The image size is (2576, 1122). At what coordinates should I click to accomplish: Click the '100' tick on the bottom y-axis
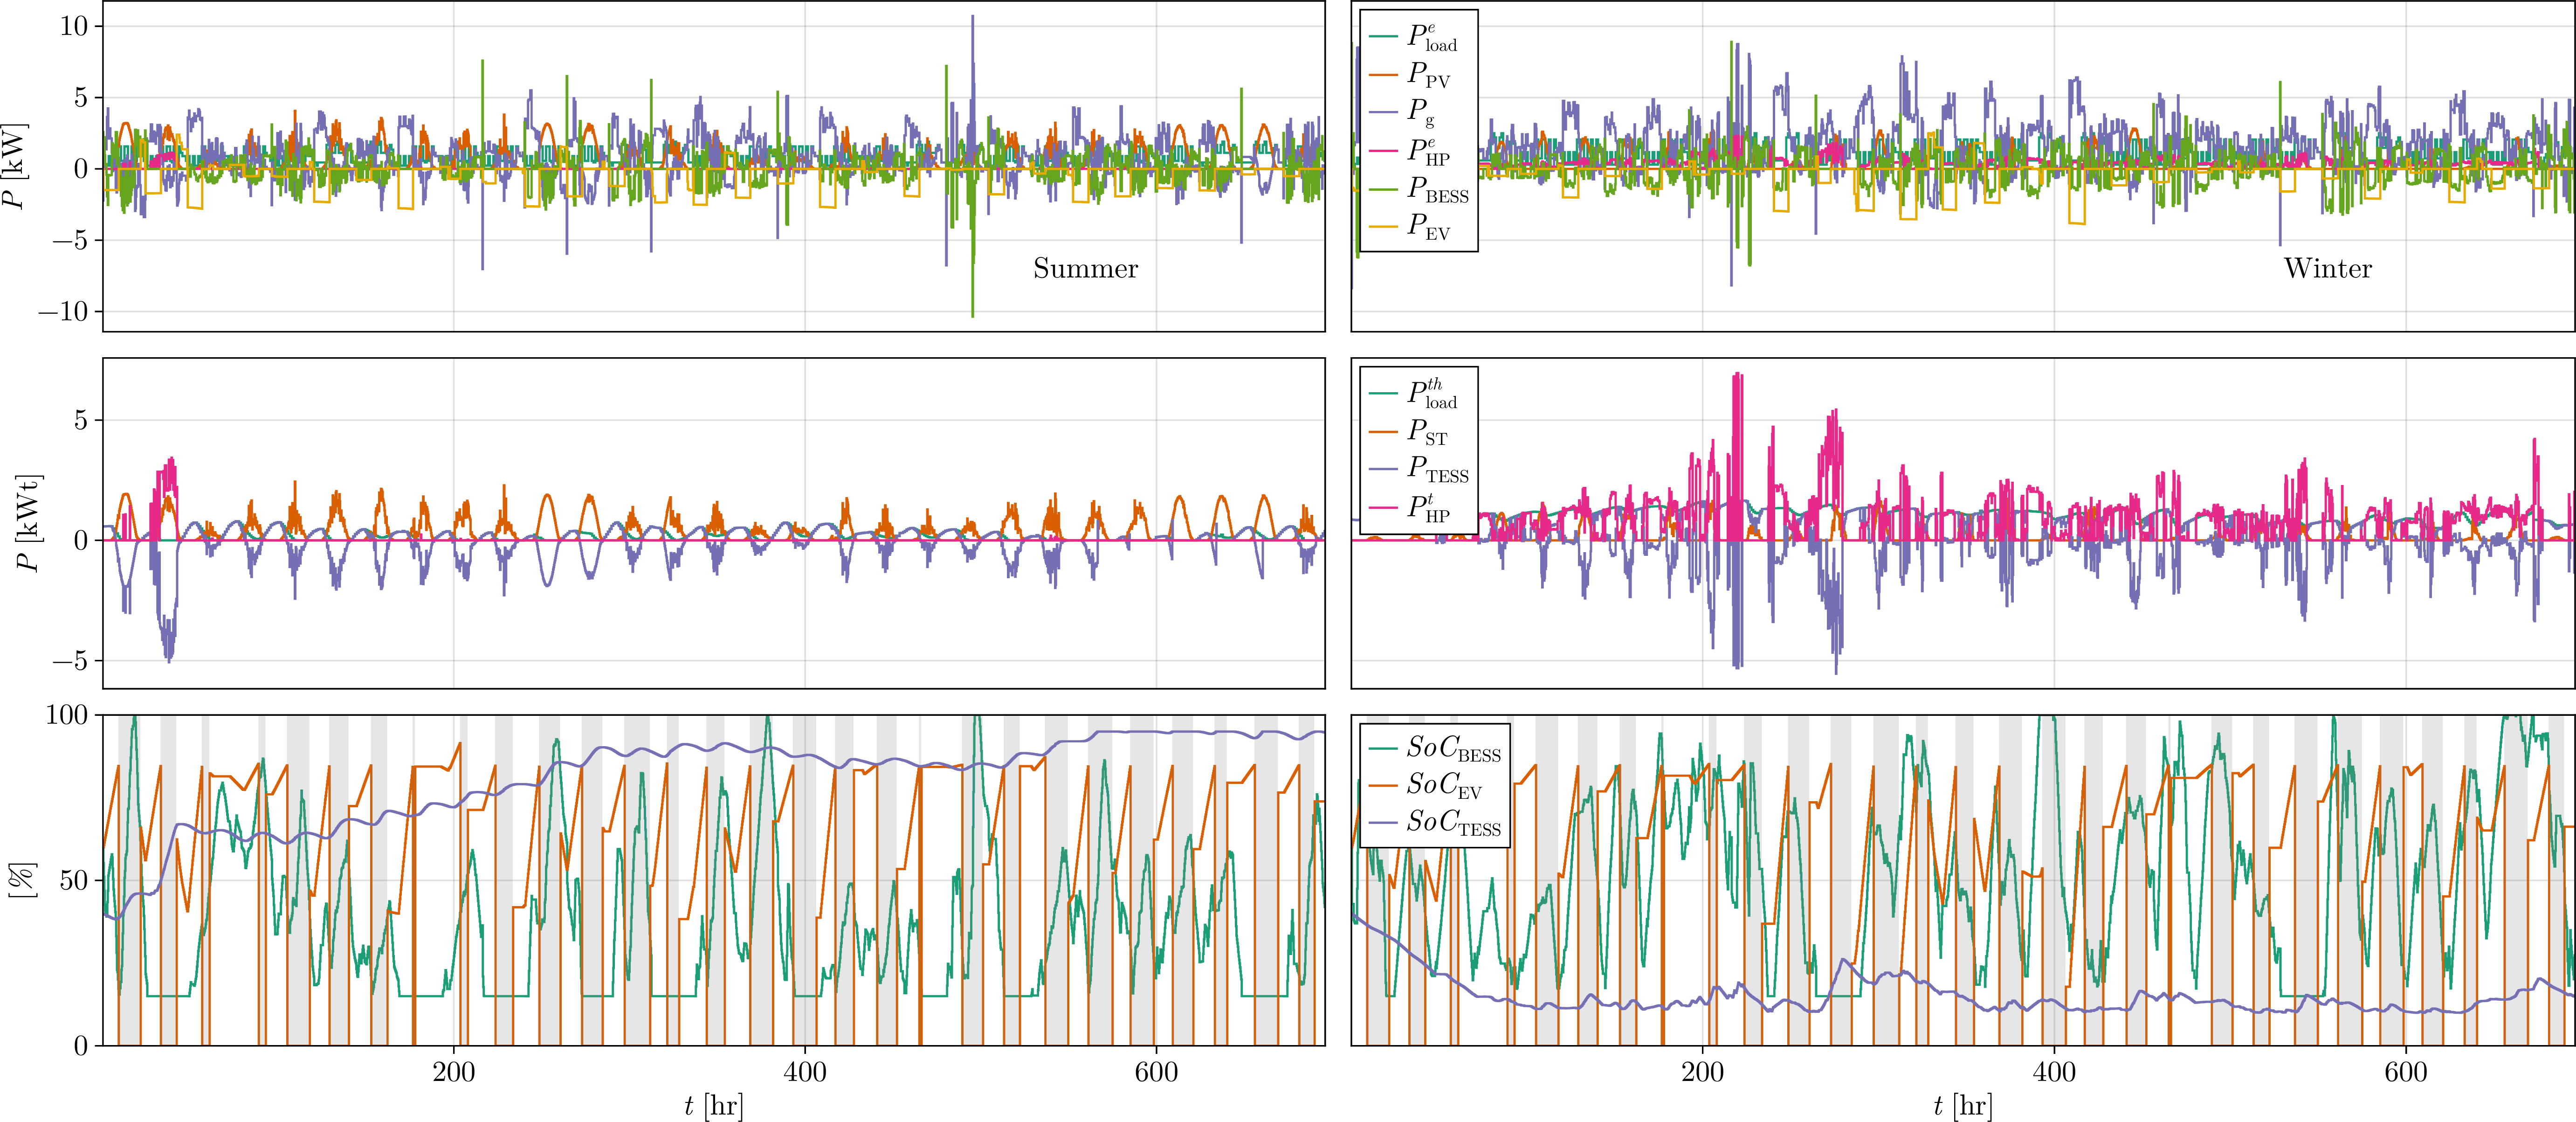67,715
